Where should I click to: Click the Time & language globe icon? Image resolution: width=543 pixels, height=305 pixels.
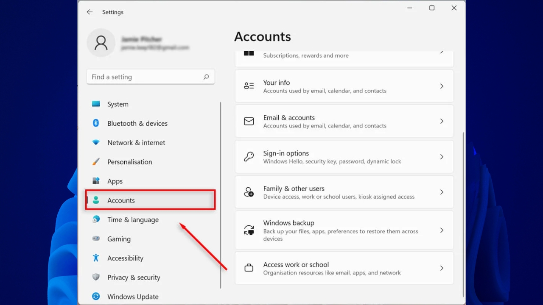coord(96,219)
